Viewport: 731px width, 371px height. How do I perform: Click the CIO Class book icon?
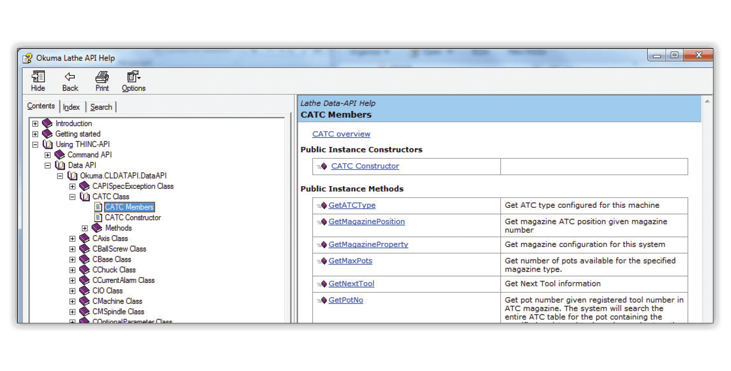tap(84, 291)
